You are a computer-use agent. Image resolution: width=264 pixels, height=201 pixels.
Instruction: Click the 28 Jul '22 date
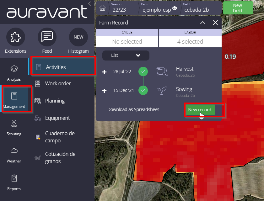(122, 71)
